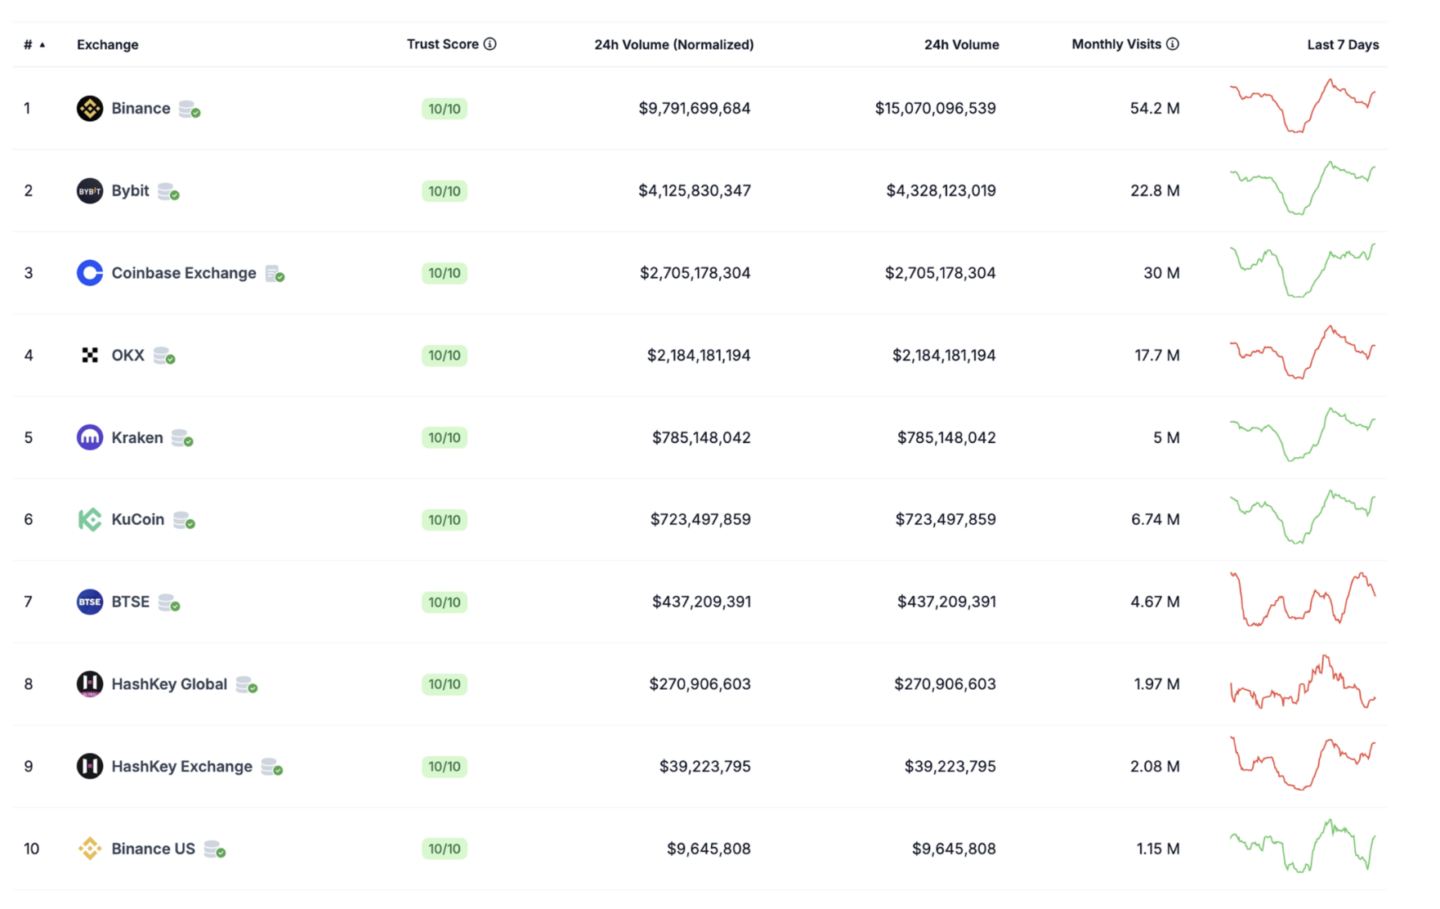The width and height of the screenshot is (1440, 909).
Task: Click the BTSE 7-day sparkline chart
Action: pyautogui.click(x=1302, y=600)
